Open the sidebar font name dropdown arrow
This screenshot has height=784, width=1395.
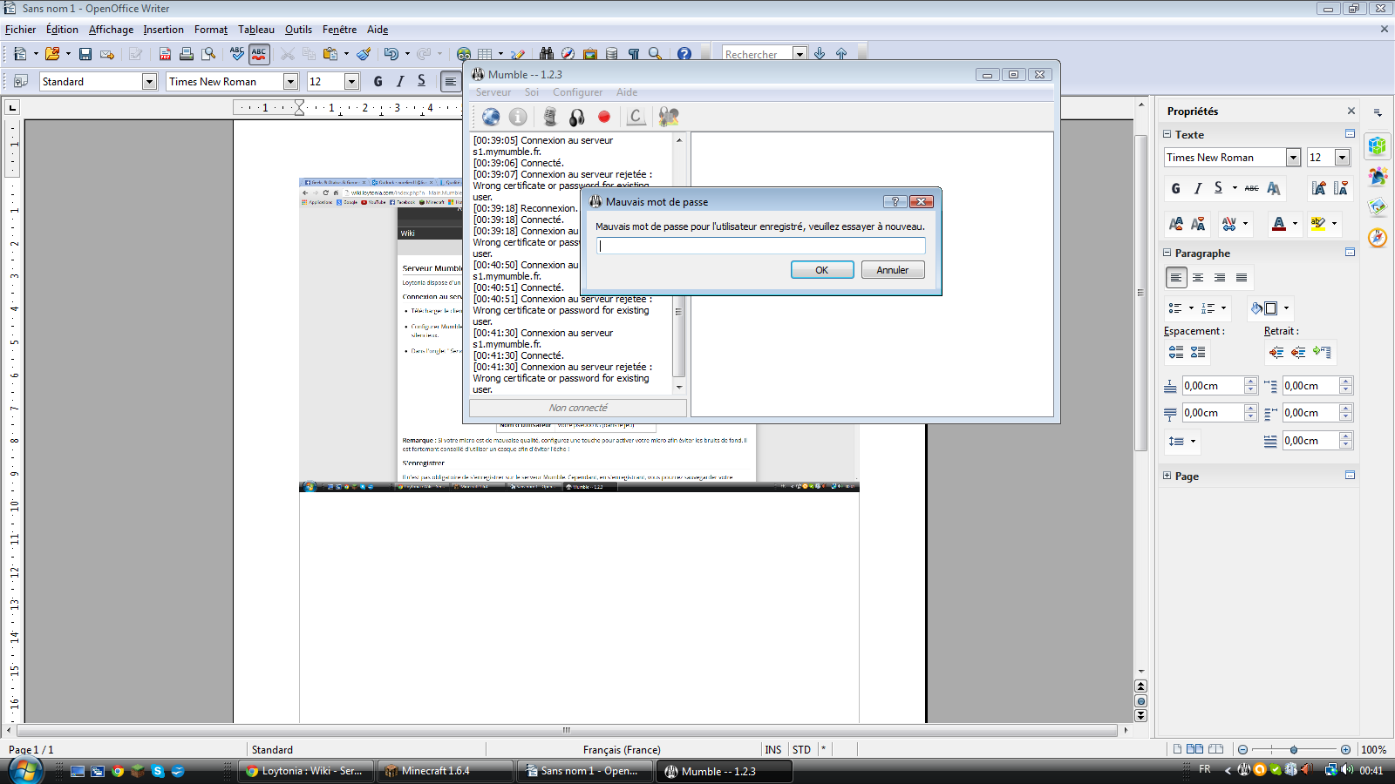[1293, 157]
